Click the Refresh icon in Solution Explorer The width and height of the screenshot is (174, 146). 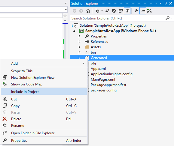pyautogui.click(x=114, y=11)
